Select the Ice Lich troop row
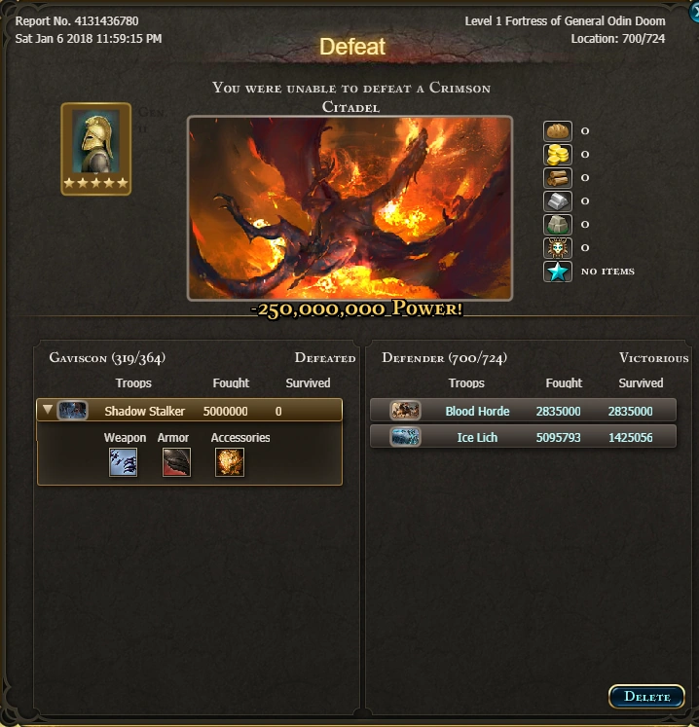 point(523,437)
